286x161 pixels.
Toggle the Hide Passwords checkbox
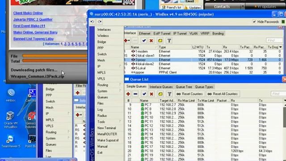254,22
